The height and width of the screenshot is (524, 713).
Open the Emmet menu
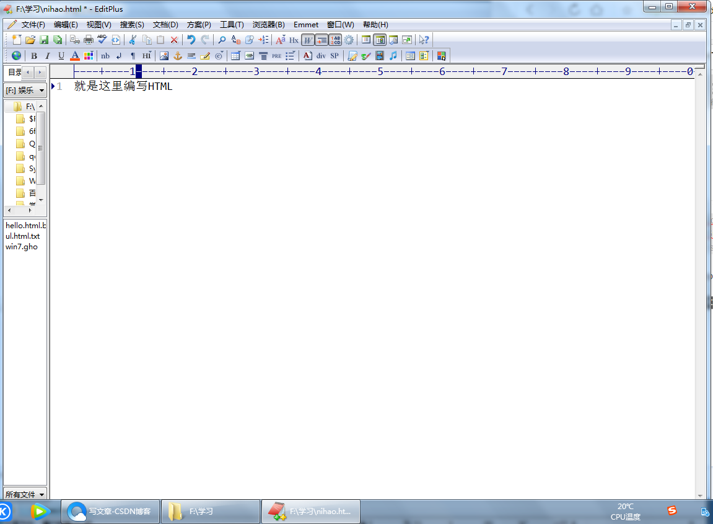point(306,25)
